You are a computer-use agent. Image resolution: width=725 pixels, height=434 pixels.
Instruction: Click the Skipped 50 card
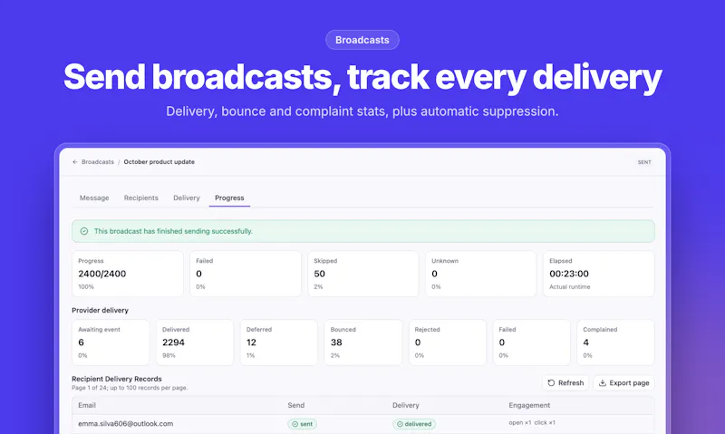coord(363,274)
